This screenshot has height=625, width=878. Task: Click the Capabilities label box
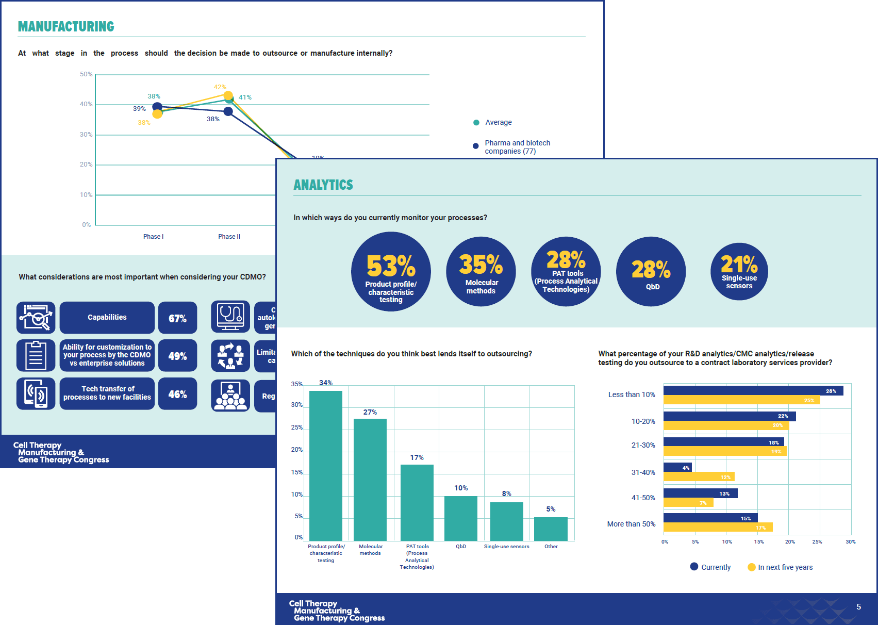(x=107, y=318)
